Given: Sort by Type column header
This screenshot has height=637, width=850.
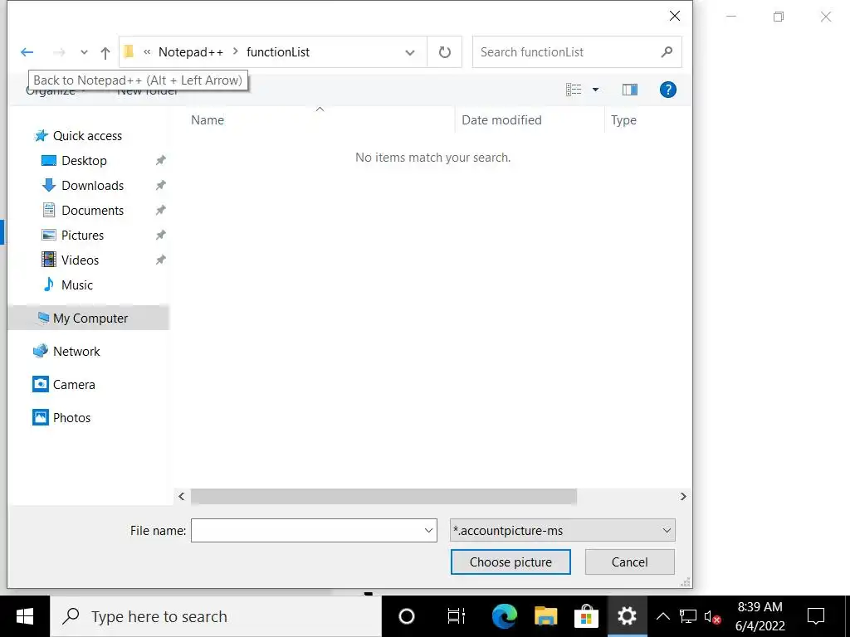Looking at the screenshot, I should 623,120.
